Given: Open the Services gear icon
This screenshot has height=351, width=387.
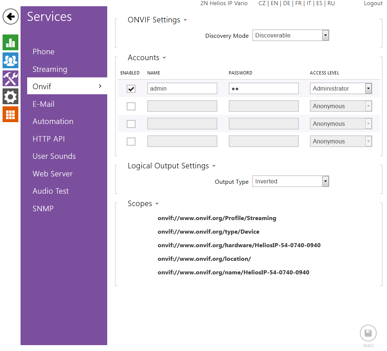Looking at the screenshot, I should tap(10, 96).
